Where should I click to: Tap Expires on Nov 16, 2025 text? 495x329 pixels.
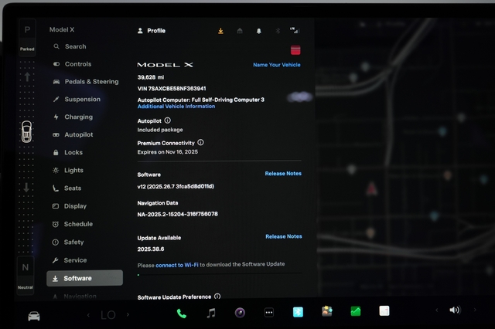coord(168,152)
